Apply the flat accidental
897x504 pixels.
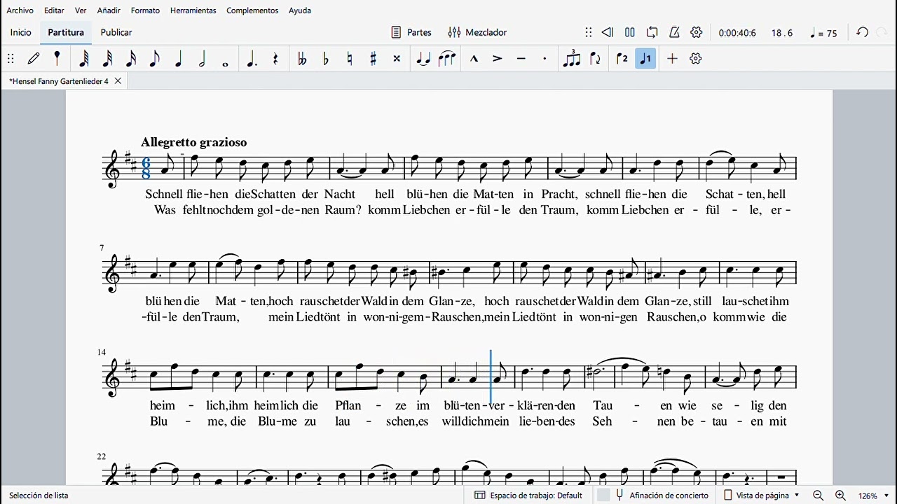point(326,59)
